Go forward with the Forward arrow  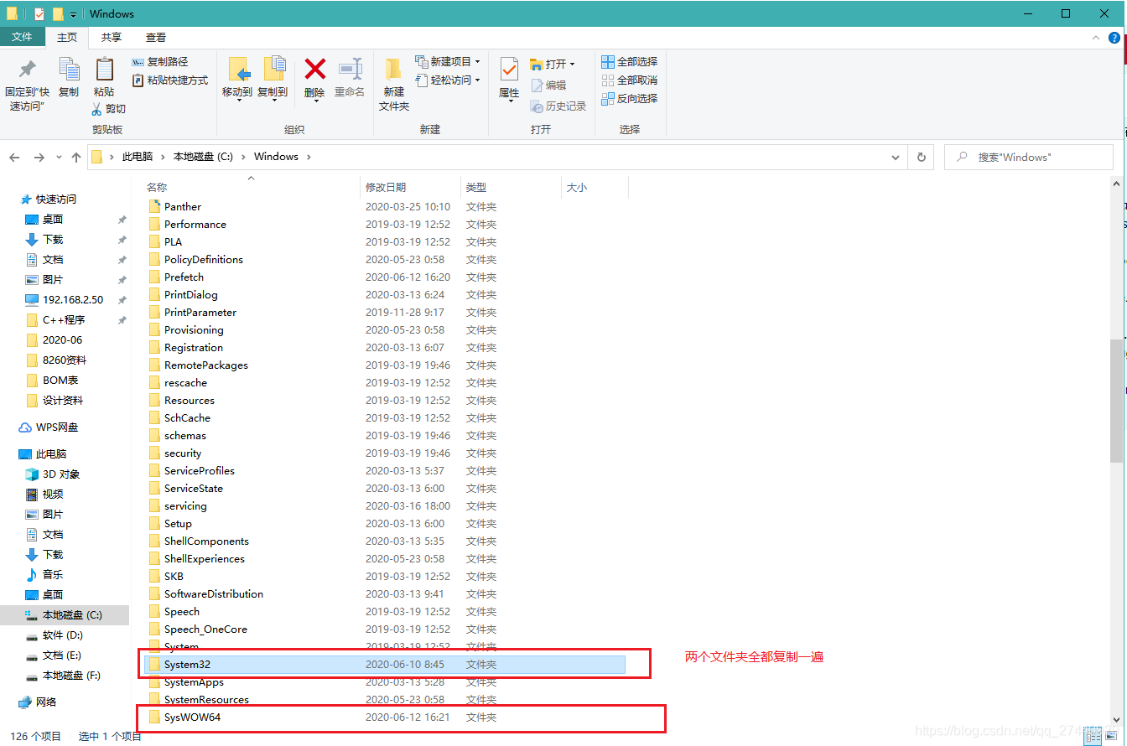tap(39, 158)
